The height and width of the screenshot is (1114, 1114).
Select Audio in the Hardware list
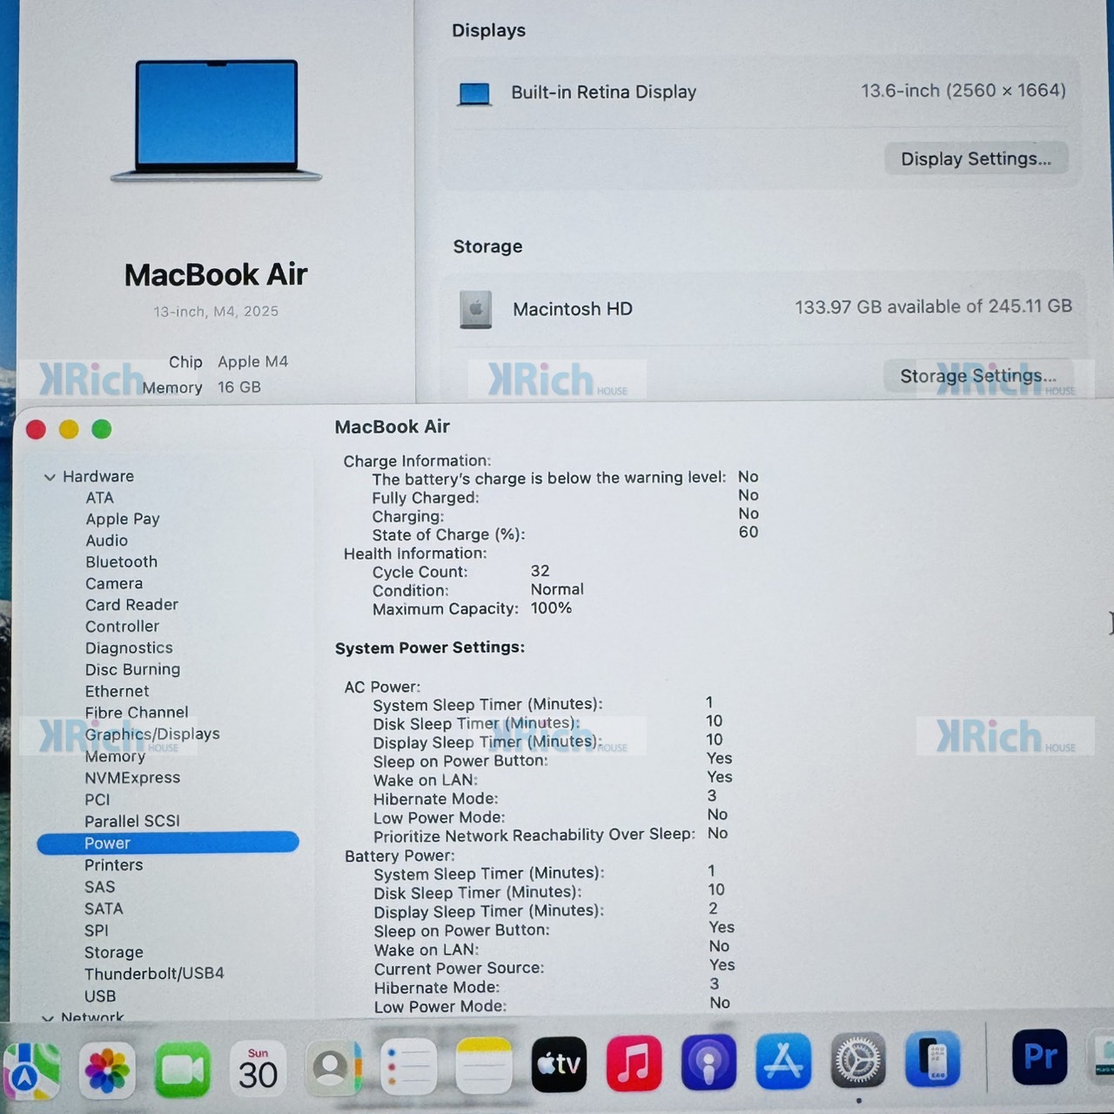pos(106,540)
